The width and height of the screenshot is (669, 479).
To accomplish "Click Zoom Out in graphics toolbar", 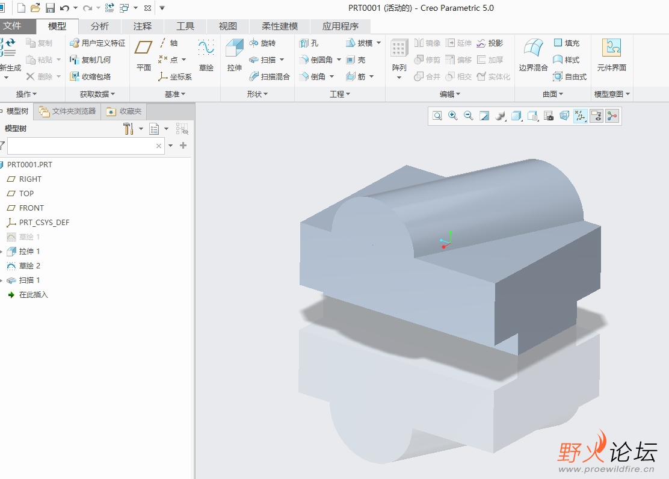I will 469,116.
